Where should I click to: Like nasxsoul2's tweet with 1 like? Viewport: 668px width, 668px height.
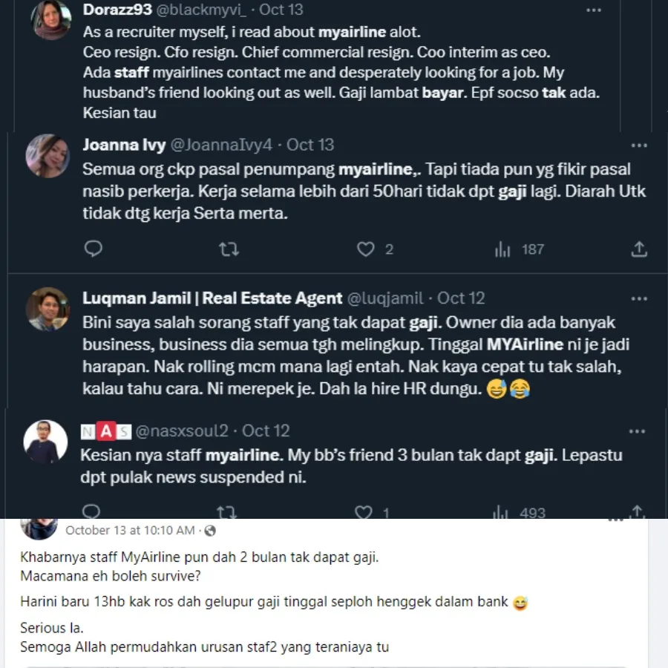point(364,512)
